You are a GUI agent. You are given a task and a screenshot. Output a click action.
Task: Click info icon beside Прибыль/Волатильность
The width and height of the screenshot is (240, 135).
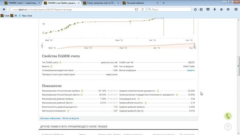coord(145,103)
